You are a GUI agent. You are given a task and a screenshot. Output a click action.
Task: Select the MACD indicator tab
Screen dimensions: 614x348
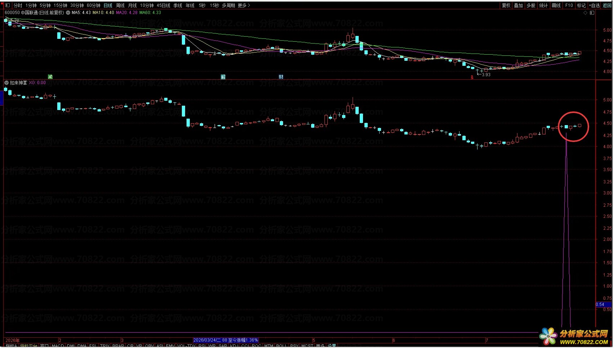[x=58, y=346]
